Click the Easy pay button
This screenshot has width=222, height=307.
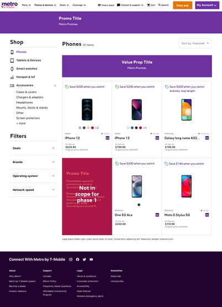tap(183, 6)
